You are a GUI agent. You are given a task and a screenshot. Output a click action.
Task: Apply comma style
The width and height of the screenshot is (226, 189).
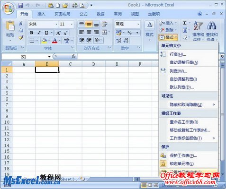coord(137,33)
